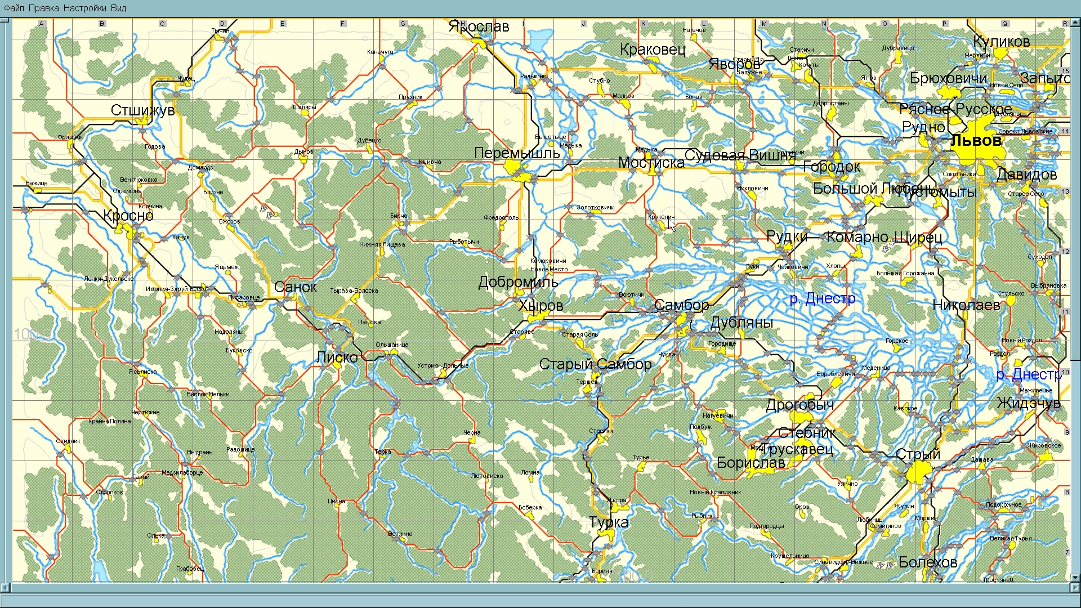Click the Самбор city label
This screenshot has width=1081, height=608.
(x=681, y=306)
